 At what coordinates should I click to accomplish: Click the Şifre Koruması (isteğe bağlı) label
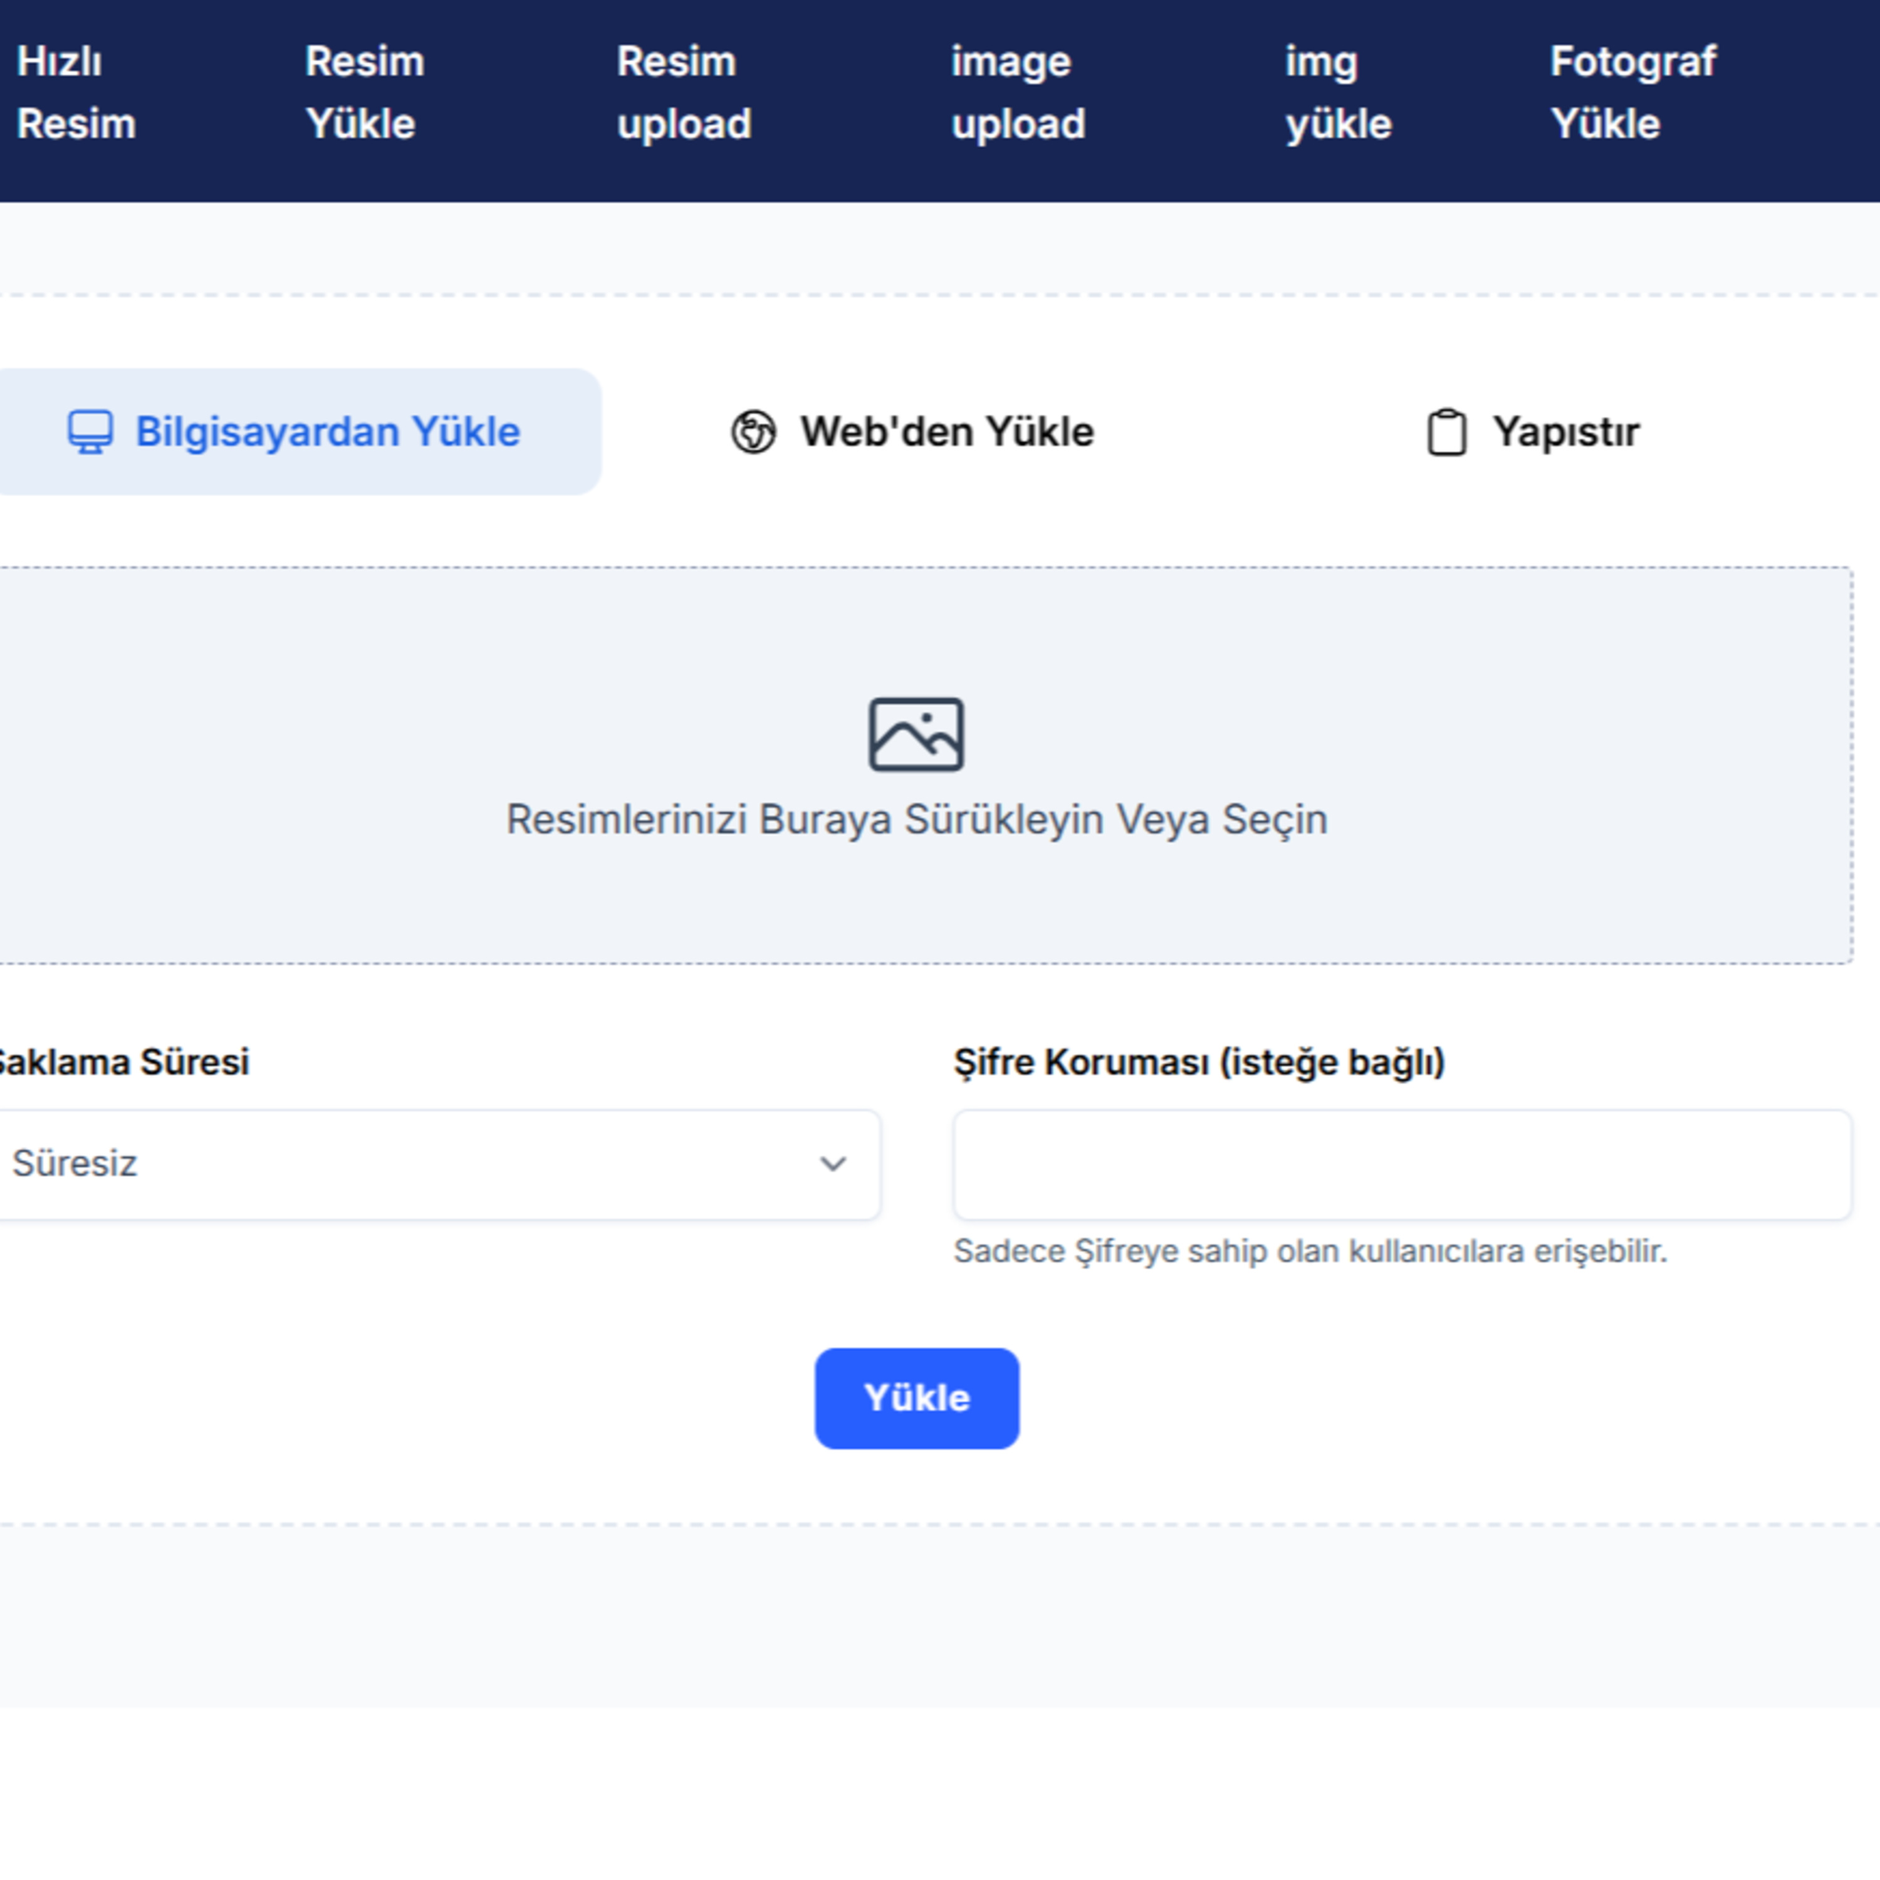pyautogui.click(x=1199, y=1062)
